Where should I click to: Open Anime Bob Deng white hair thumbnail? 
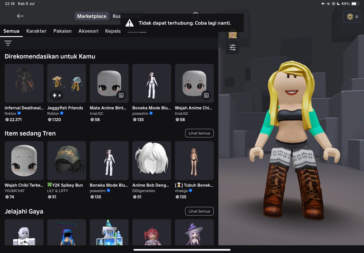pos(152,160)
